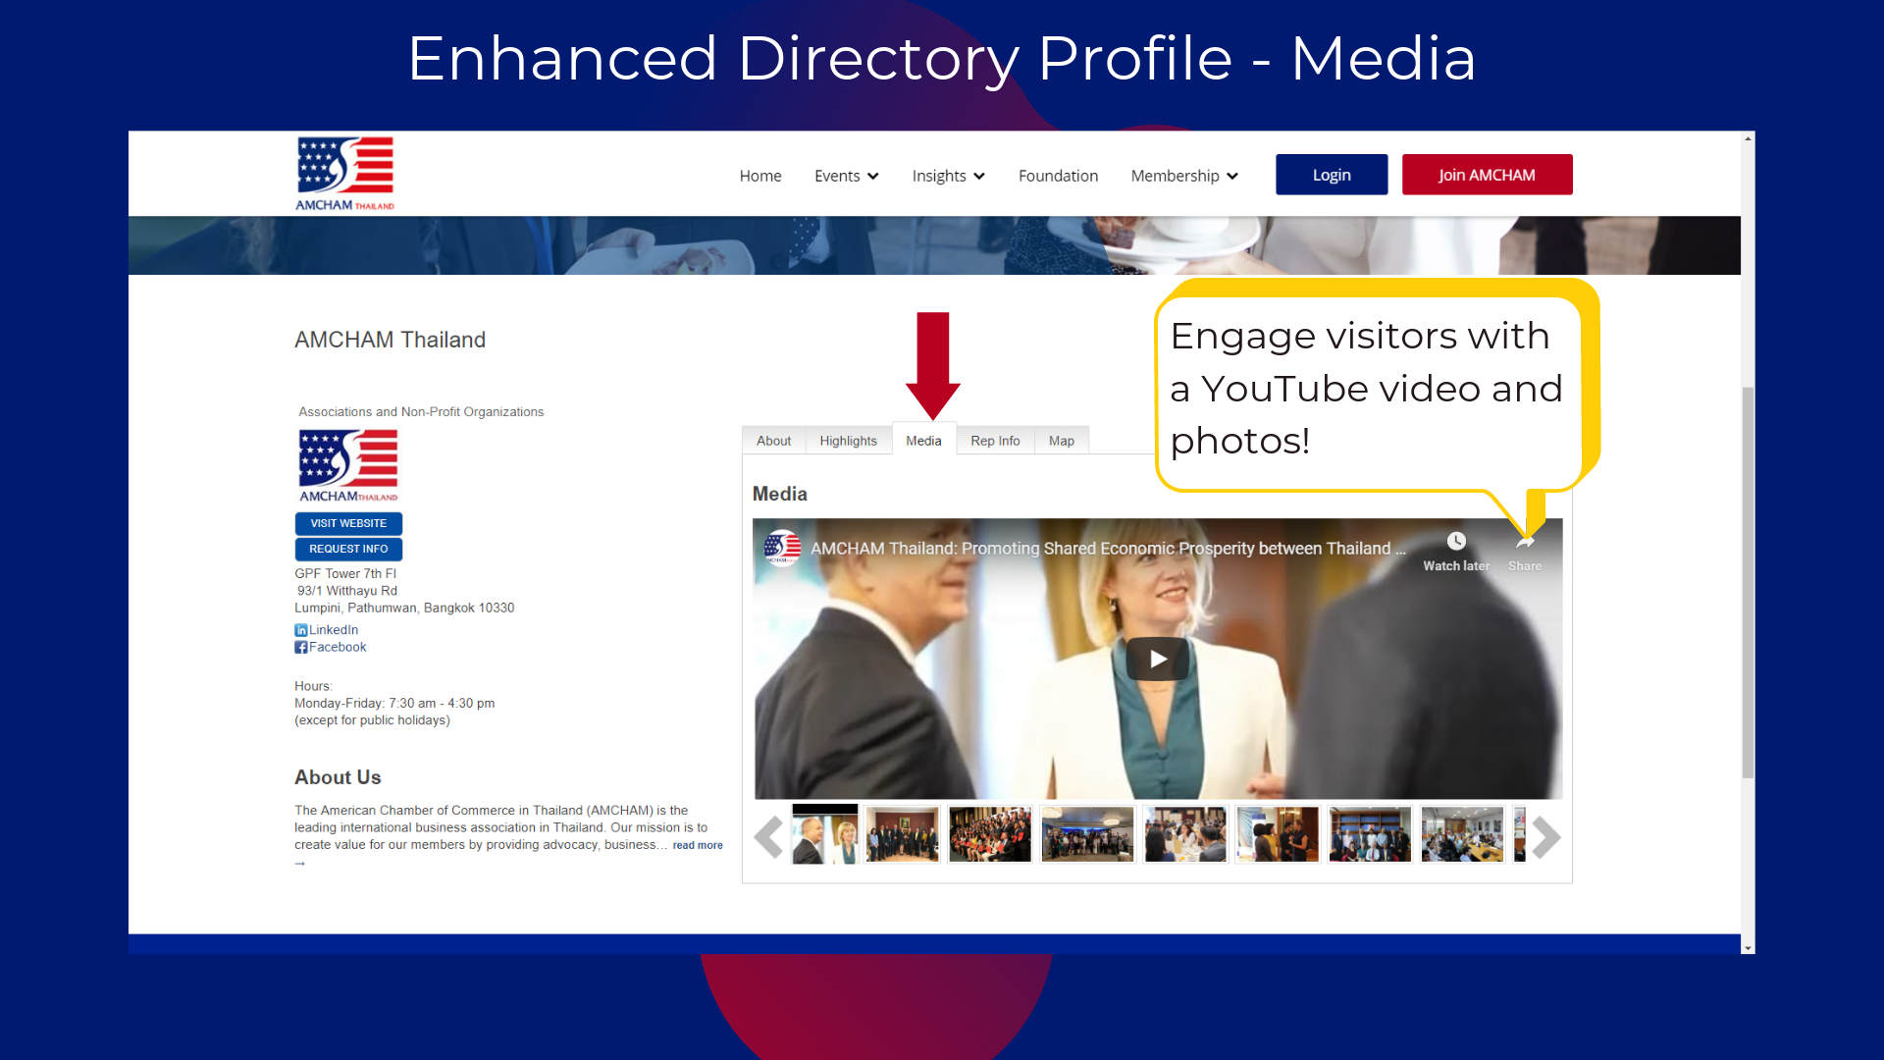The width and height of the screenshot is (1884, 1060).
Task: Click the arrow link below About Us text
Action: [x=300, y=864]
